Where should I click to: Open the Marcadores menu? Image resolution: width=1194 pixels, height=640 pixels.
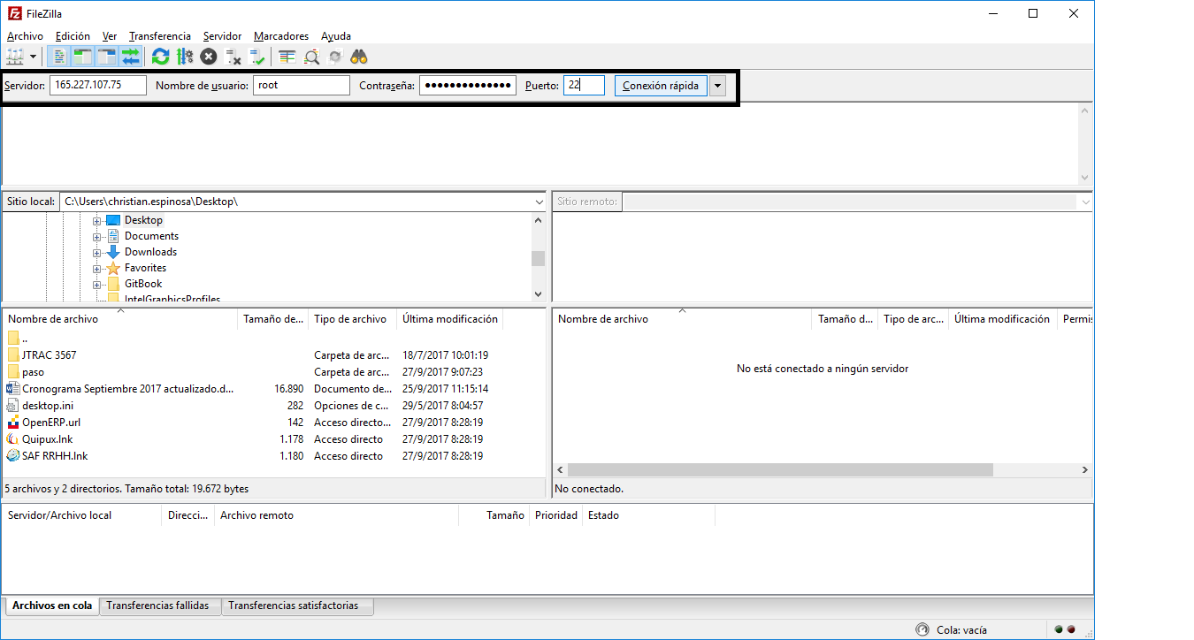[281, 36]
